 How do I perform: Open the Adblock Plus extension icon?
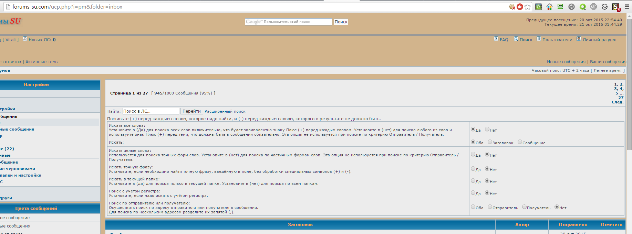tap(593, 7)
